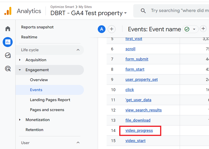Open the file_download event

[138, 120]
